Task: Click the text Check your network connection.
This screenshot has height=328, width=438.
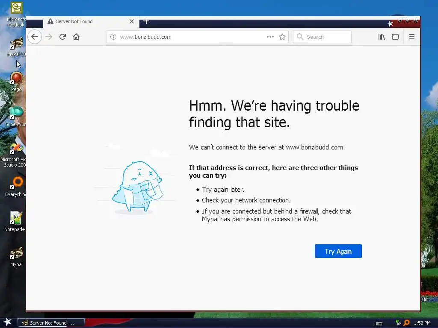Action: tap(246, 200)
